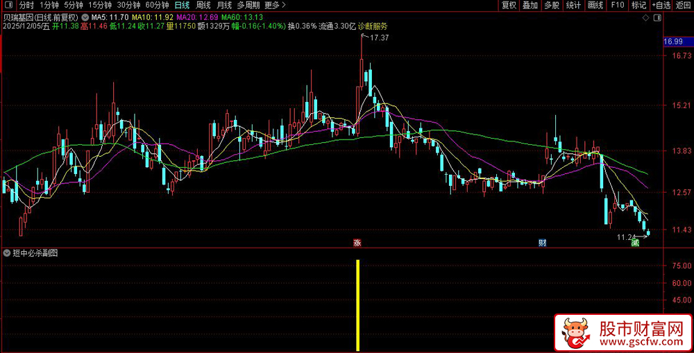Viewport: 694px width, 353px height.
Task: Click the 低11.24 low price value
Action: [123, 26]
